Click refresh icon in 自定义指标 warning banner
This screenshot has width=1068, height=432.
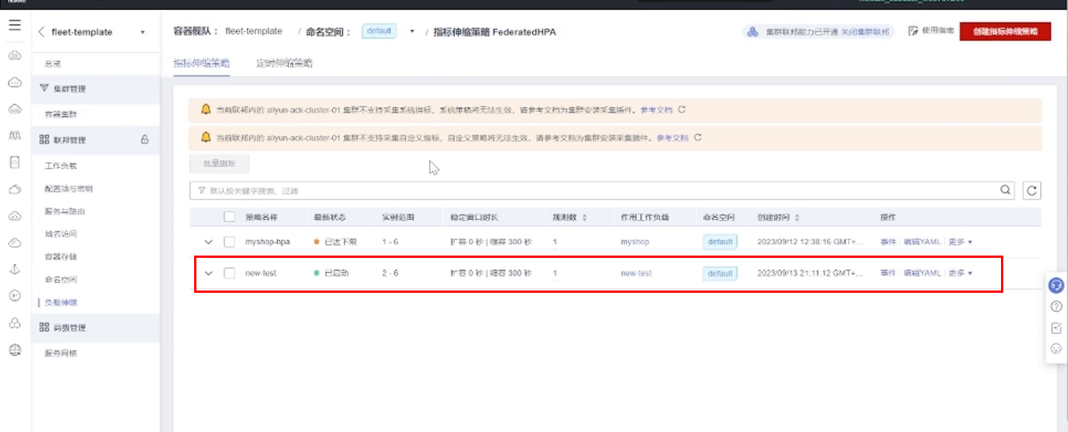tap(697, 138)
